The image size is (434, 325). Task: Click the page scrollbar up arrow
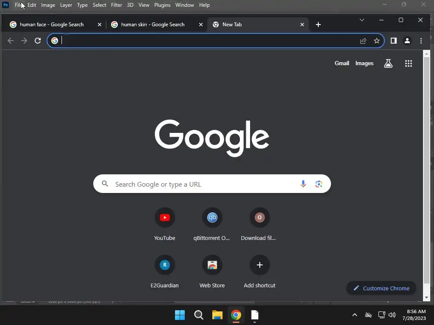pos(426,54)
